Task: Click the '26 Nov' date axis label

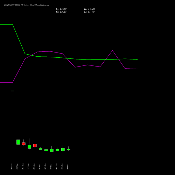Action: (23, 167)
